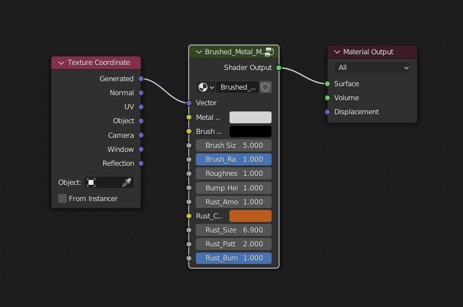Image resolution: width=463 pixels, height=307 pixels.
Task: Open the node tree browse sphere icon
Action: coord(205,87)
